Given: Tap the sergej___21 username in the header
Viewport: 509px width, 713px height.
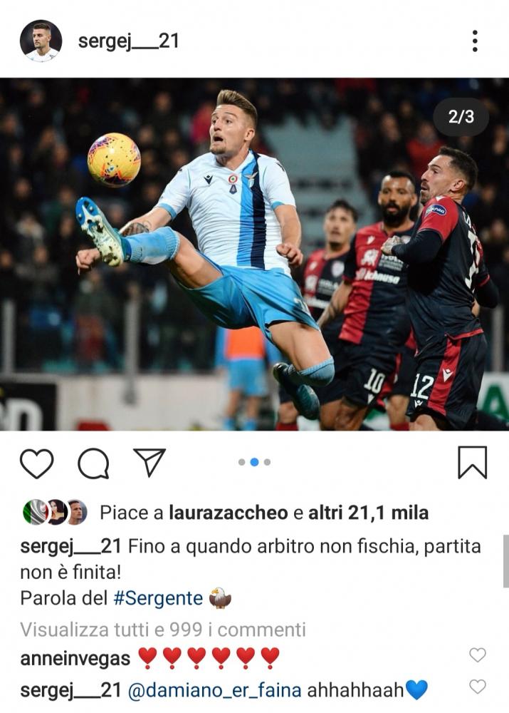Looking at the screenshot, I should pos(129,41).
